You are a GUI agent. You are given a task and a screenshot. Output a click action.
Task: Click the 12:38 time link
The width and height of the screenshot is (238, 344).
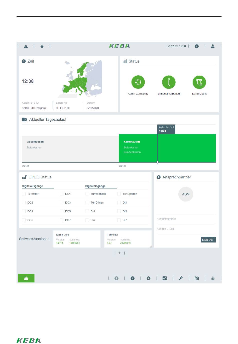28,81
